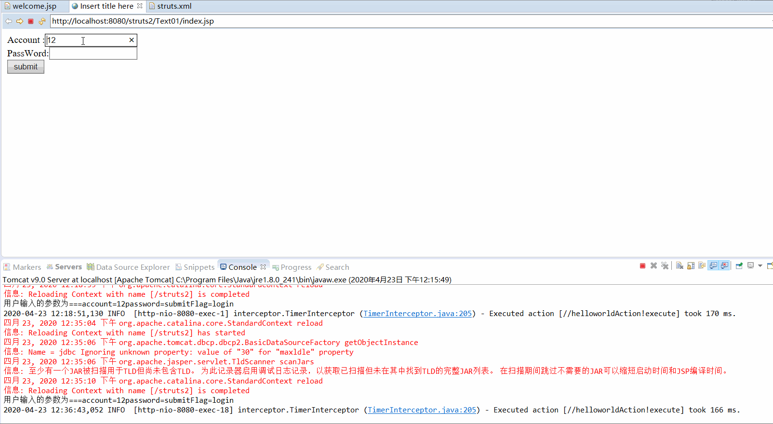Display the selected console
Image resolution: width=773 pixels, height=424 pixels.
point(750,265)
